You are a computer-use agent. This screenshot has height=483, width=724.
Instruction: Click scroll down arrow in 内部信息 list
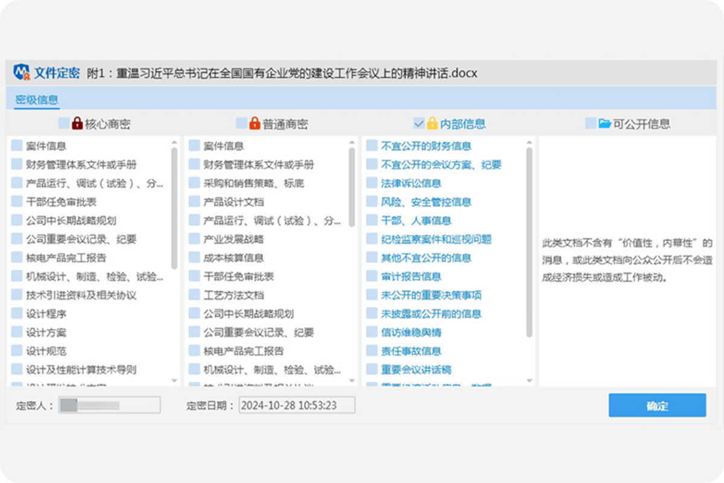529,381
